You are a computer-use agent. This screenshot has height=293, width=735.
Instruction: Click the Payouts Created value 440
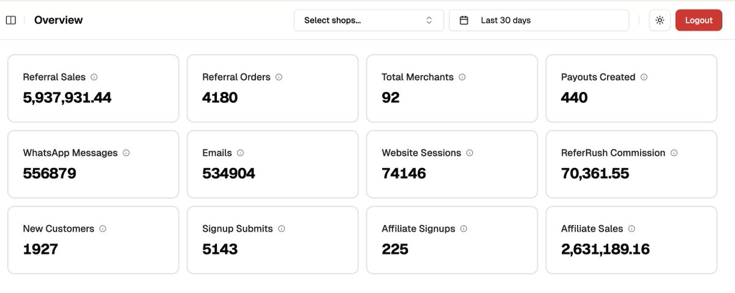tap(575, 97)
